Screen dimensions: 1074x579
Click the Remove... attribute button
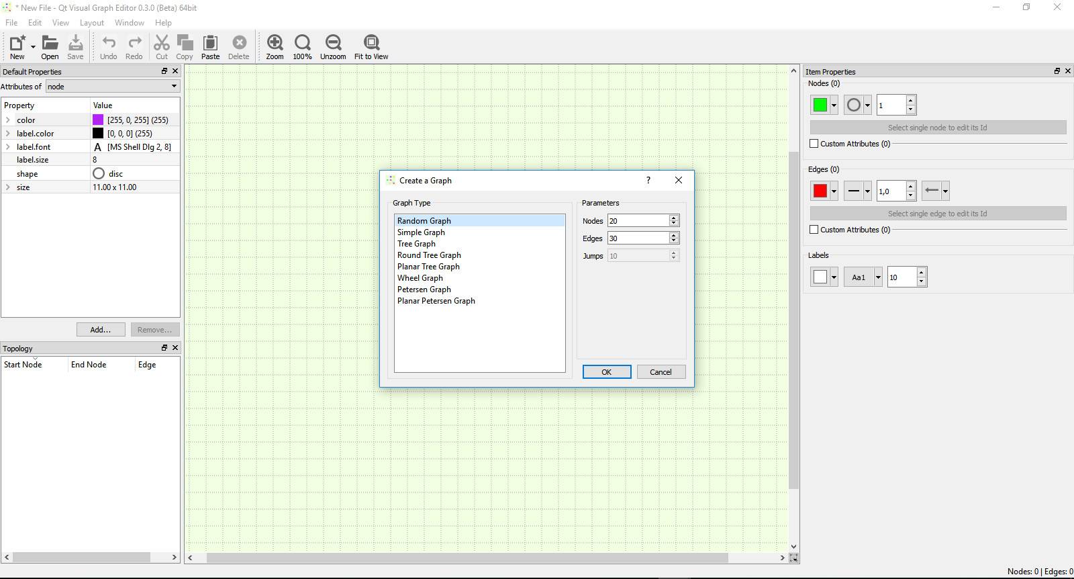tap(155, 330)
